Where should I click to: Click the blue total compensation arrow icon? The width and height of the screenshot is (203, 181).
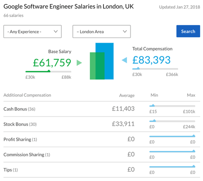[x=124, y=60]
